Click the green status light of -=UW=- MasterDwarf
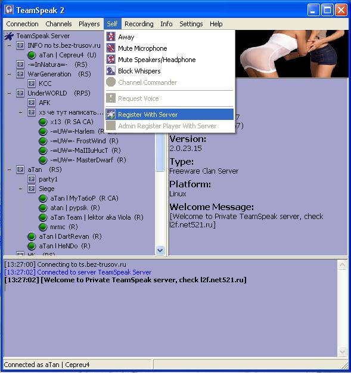 [x=43, y=160]
